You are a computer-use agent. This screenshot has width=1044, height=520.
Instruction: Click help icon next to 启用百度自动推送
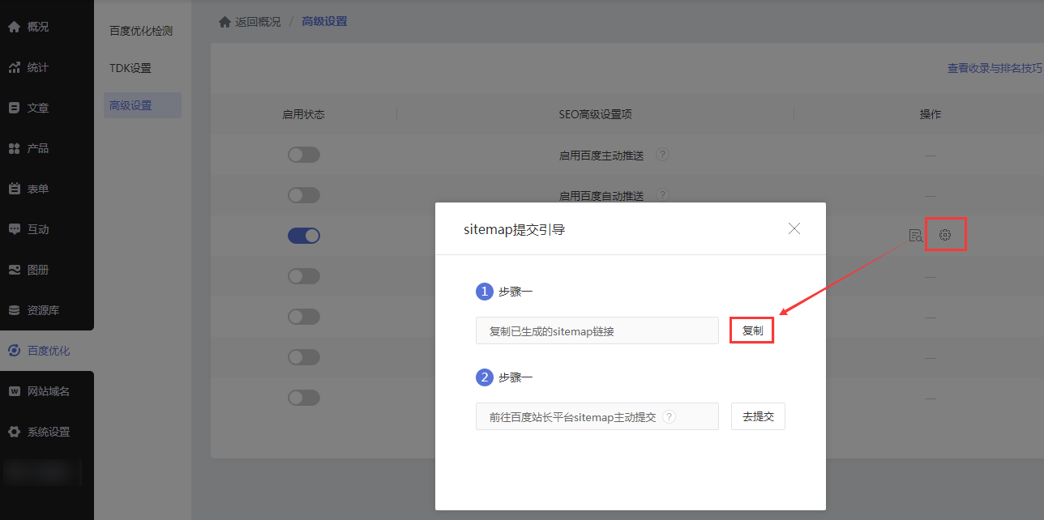(662, 194)
